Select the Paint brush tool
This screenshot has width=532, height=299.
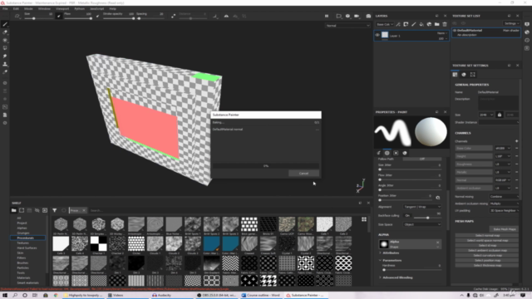[5, 24]
